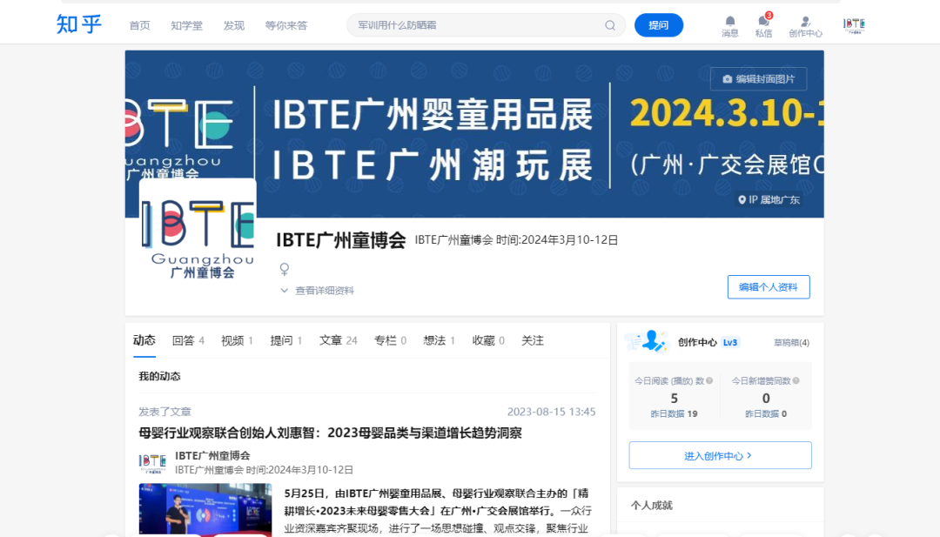
Task: Click info icon beside 今日新增赞同数
Action: coord(796,380)
